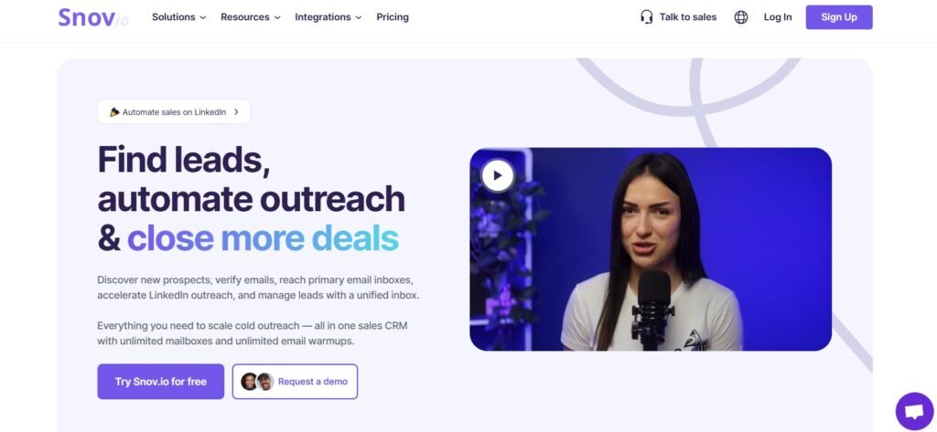The height and width of the screenshot is (432, 937).
Task: Click the Sign Up button
Action: click(839, 17)
